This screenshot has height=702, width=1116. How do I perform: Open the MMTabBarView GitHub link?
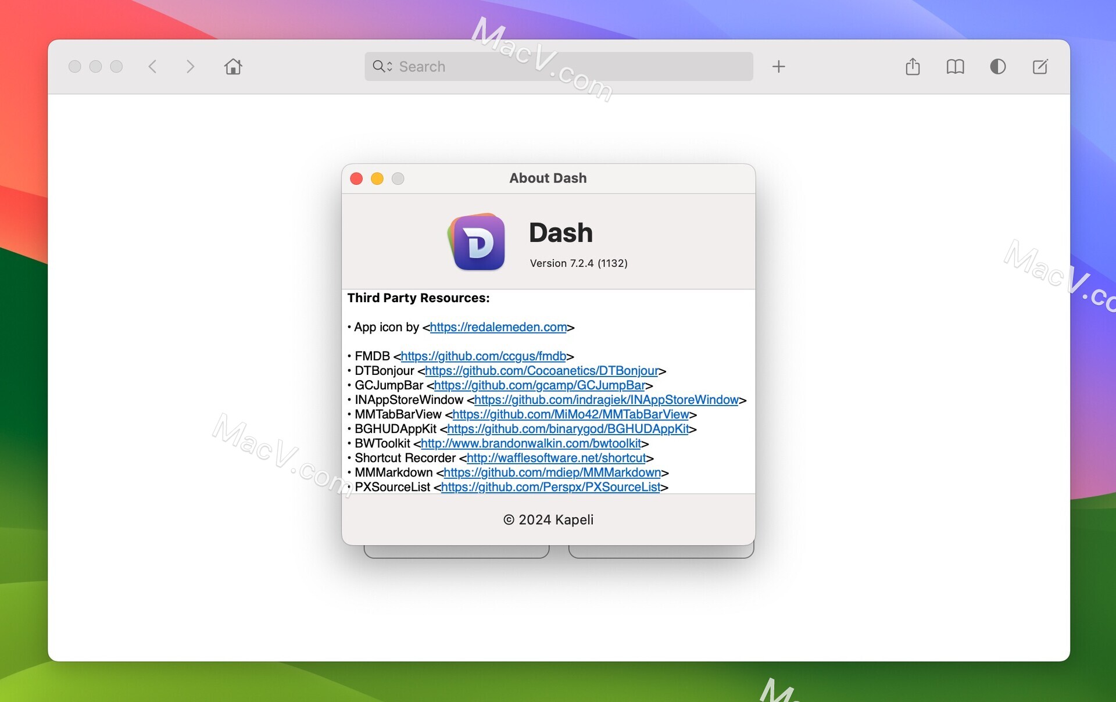tap(569, 414)
